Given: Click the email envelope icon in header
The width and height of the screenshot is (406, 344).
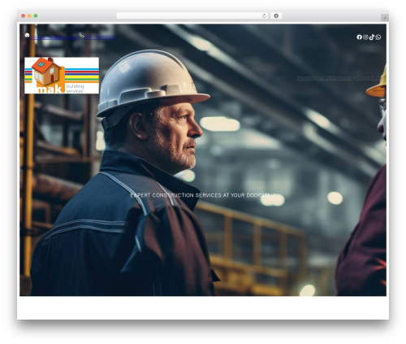Looking at the screenshot, I should pyautogui.click(x=27, y=35).
